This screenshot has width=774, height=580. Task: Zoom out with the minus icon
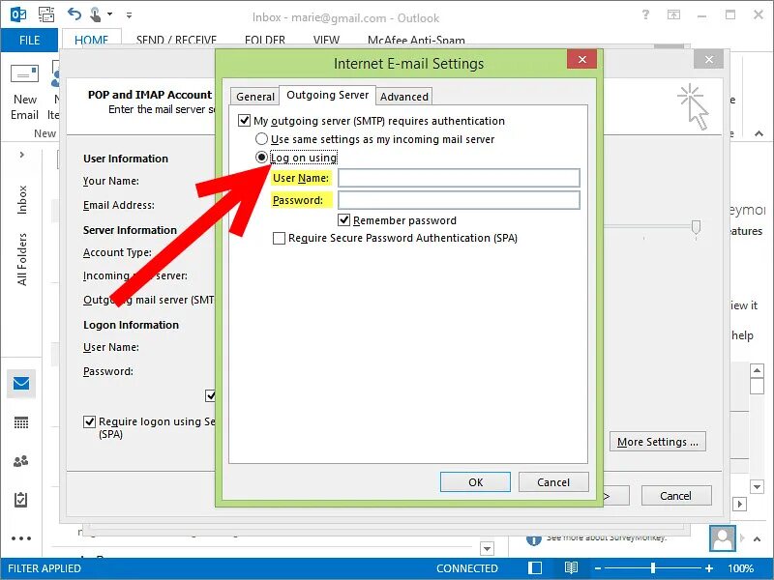click(598, 568)
